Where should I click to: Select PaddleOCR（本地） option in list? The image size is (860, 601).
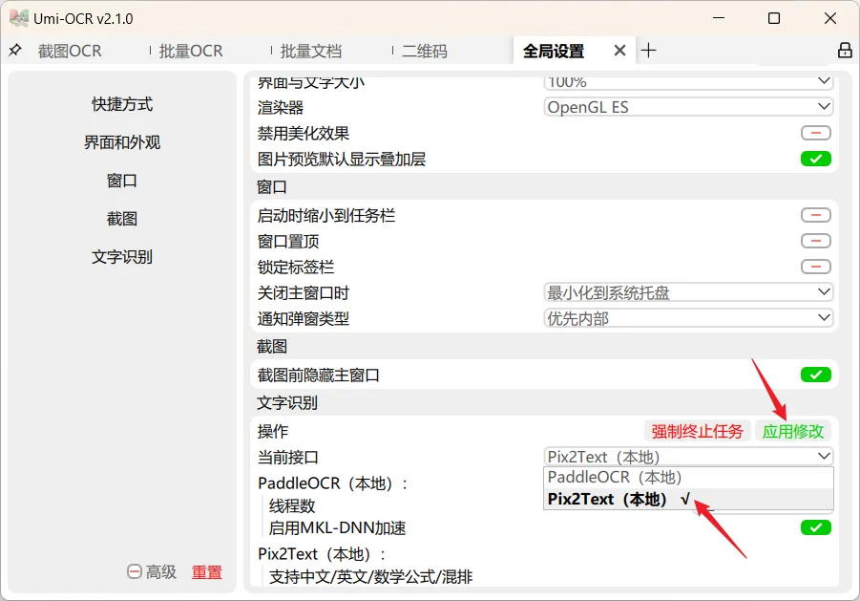(688, 478)
